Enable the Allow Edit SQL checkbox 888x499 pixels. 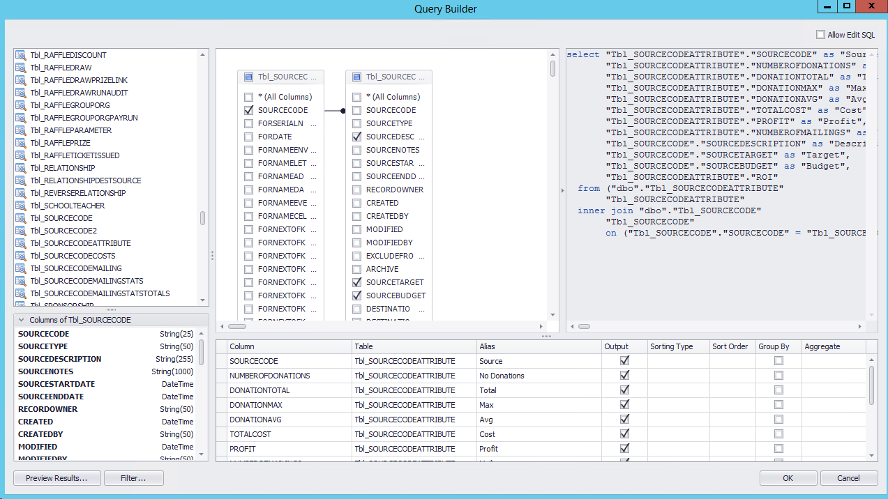pos(820,35)
